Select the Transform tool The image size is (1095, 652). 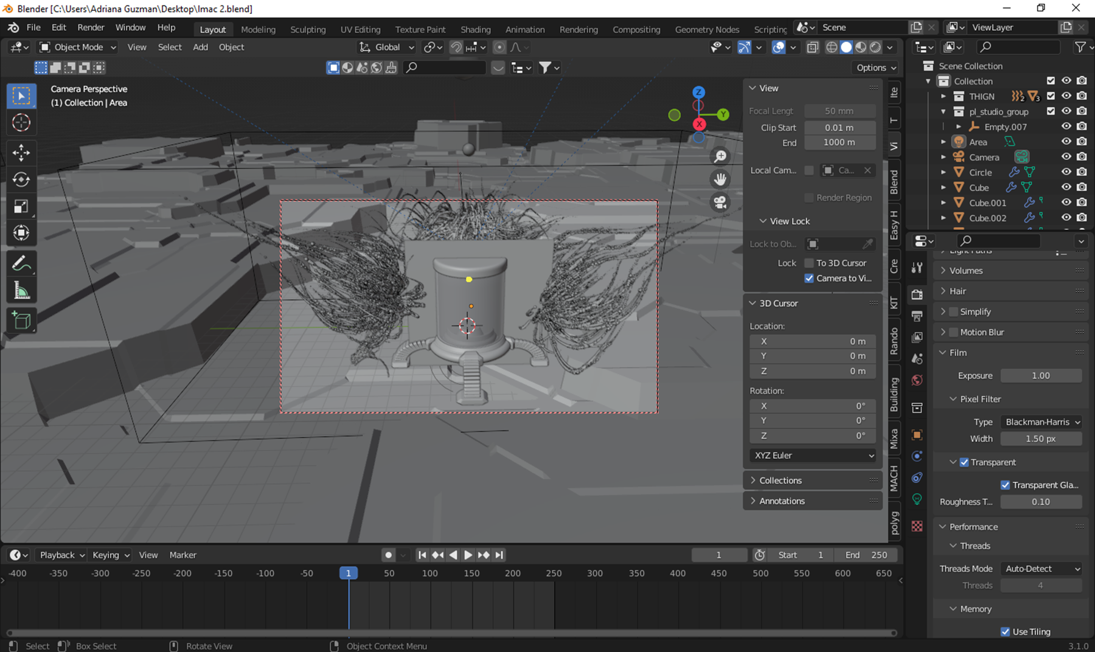21,233
